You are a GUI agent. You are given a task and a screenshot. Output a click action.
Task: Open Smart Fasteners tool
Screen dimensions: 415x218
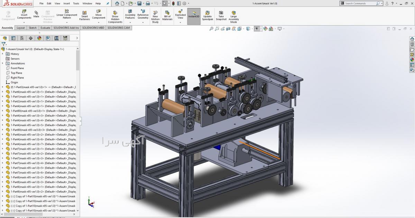[84, 16]
